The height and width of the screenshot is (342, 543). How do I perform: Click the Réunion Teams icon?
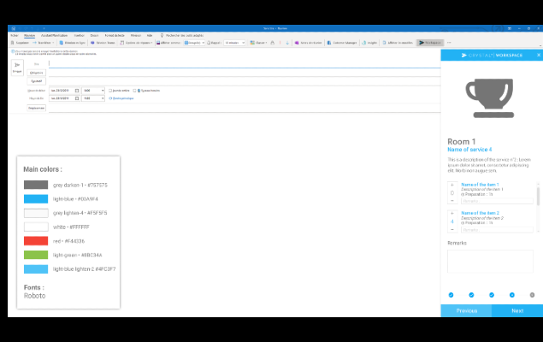tap(92, 43)
